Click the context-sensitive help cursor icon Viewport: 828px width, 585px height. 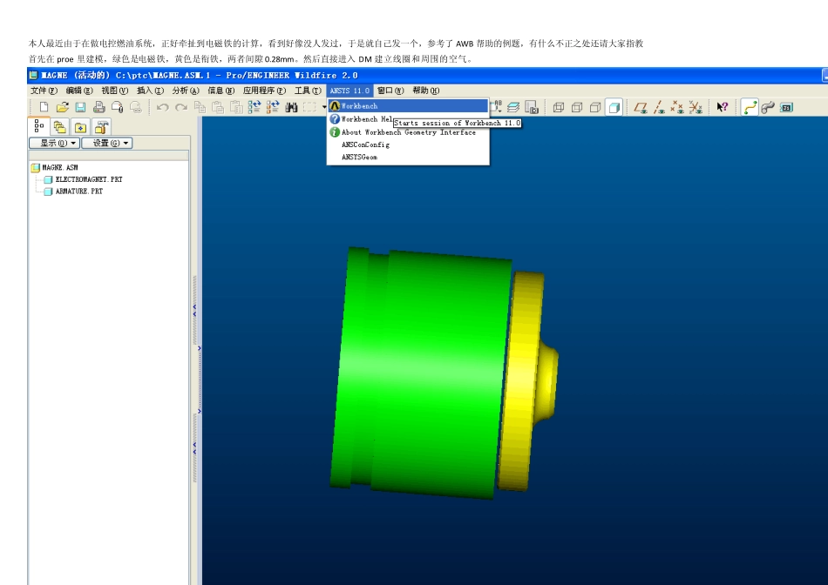coord(722,107)
